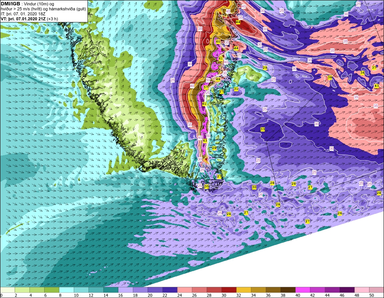Click the yellow 48 gust marker
The image size is (384, 298).
pyautogui.click(x=218, y=79)
